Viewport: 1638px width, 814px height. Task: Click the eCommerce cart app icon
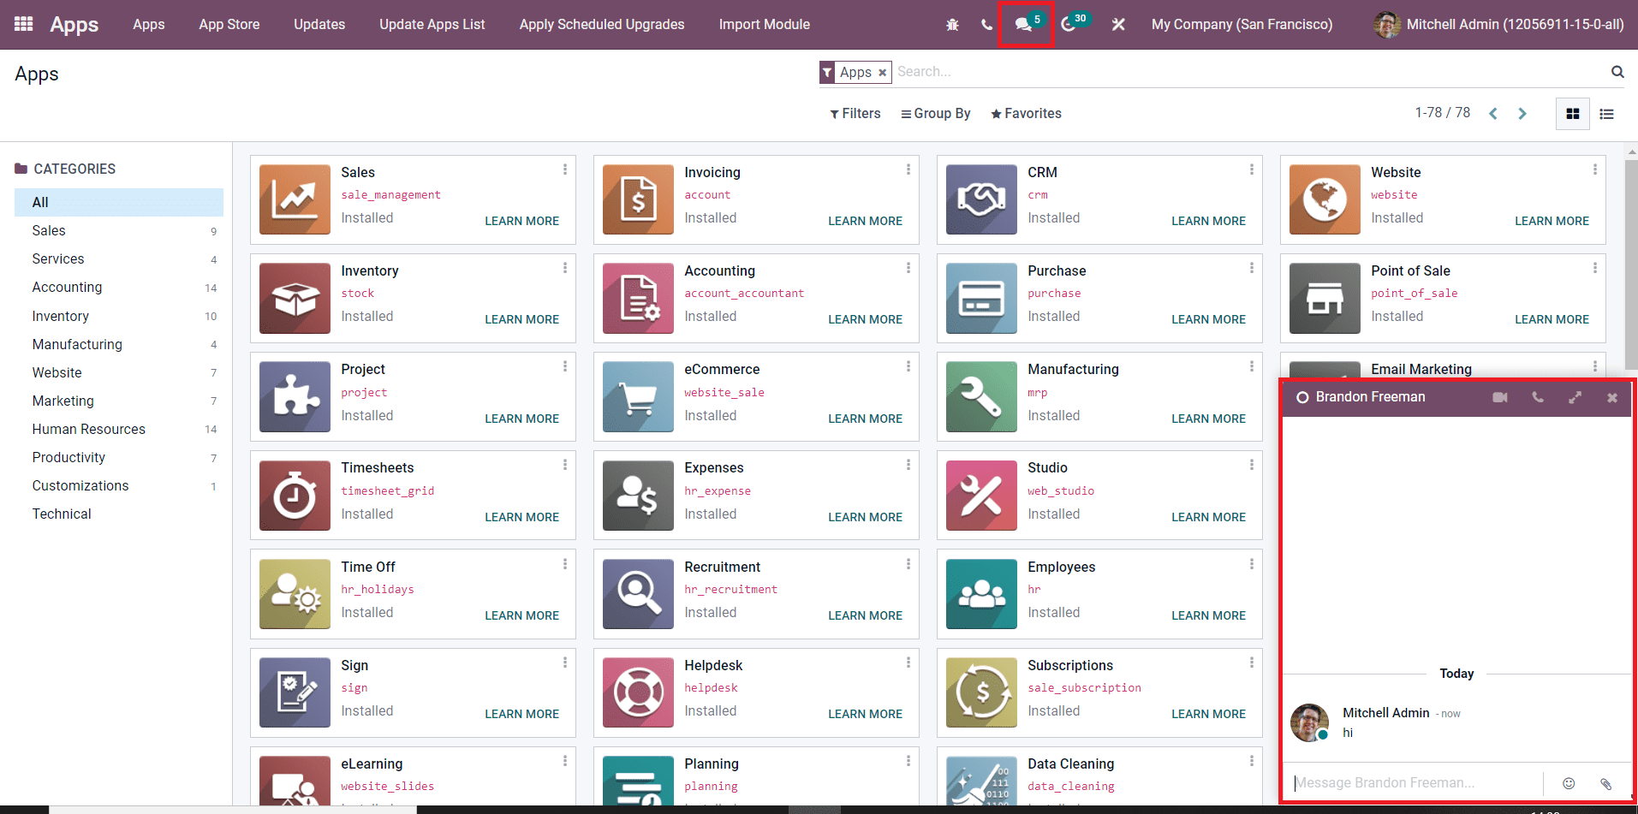click(638, 397)
